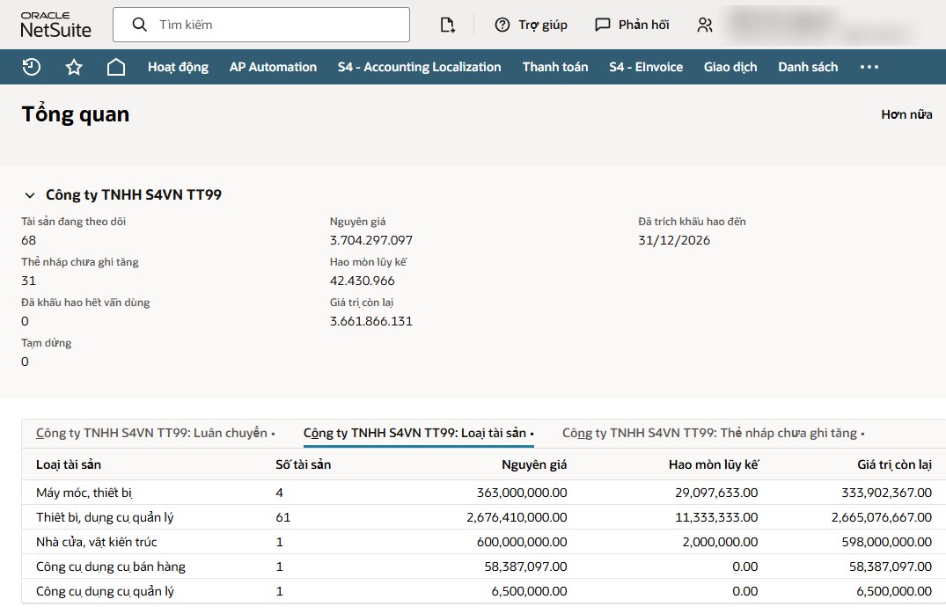Select the Thiết bị, dụng cụ quản lý row
This screenshot has width=946, height=614.
coord(483,517)
